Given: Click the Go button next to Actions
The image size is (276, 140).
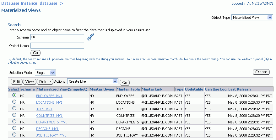Looking at the screenshot, I should click(125, 83).
